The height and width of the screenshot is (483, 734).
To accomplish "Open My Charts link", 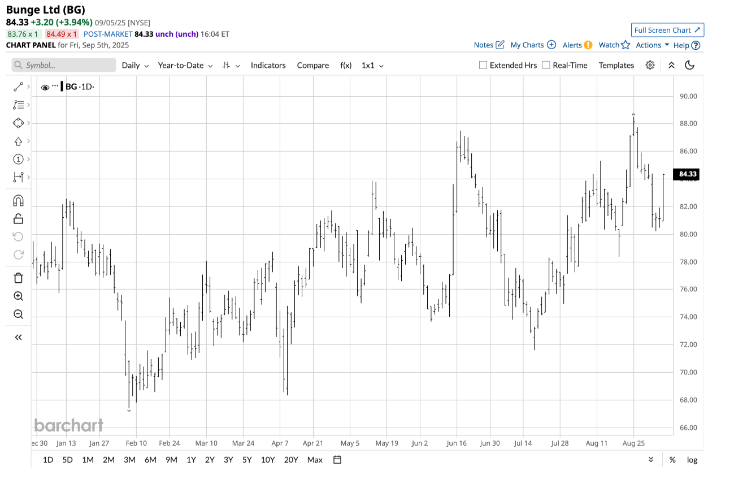I will (x=528, y=45).
